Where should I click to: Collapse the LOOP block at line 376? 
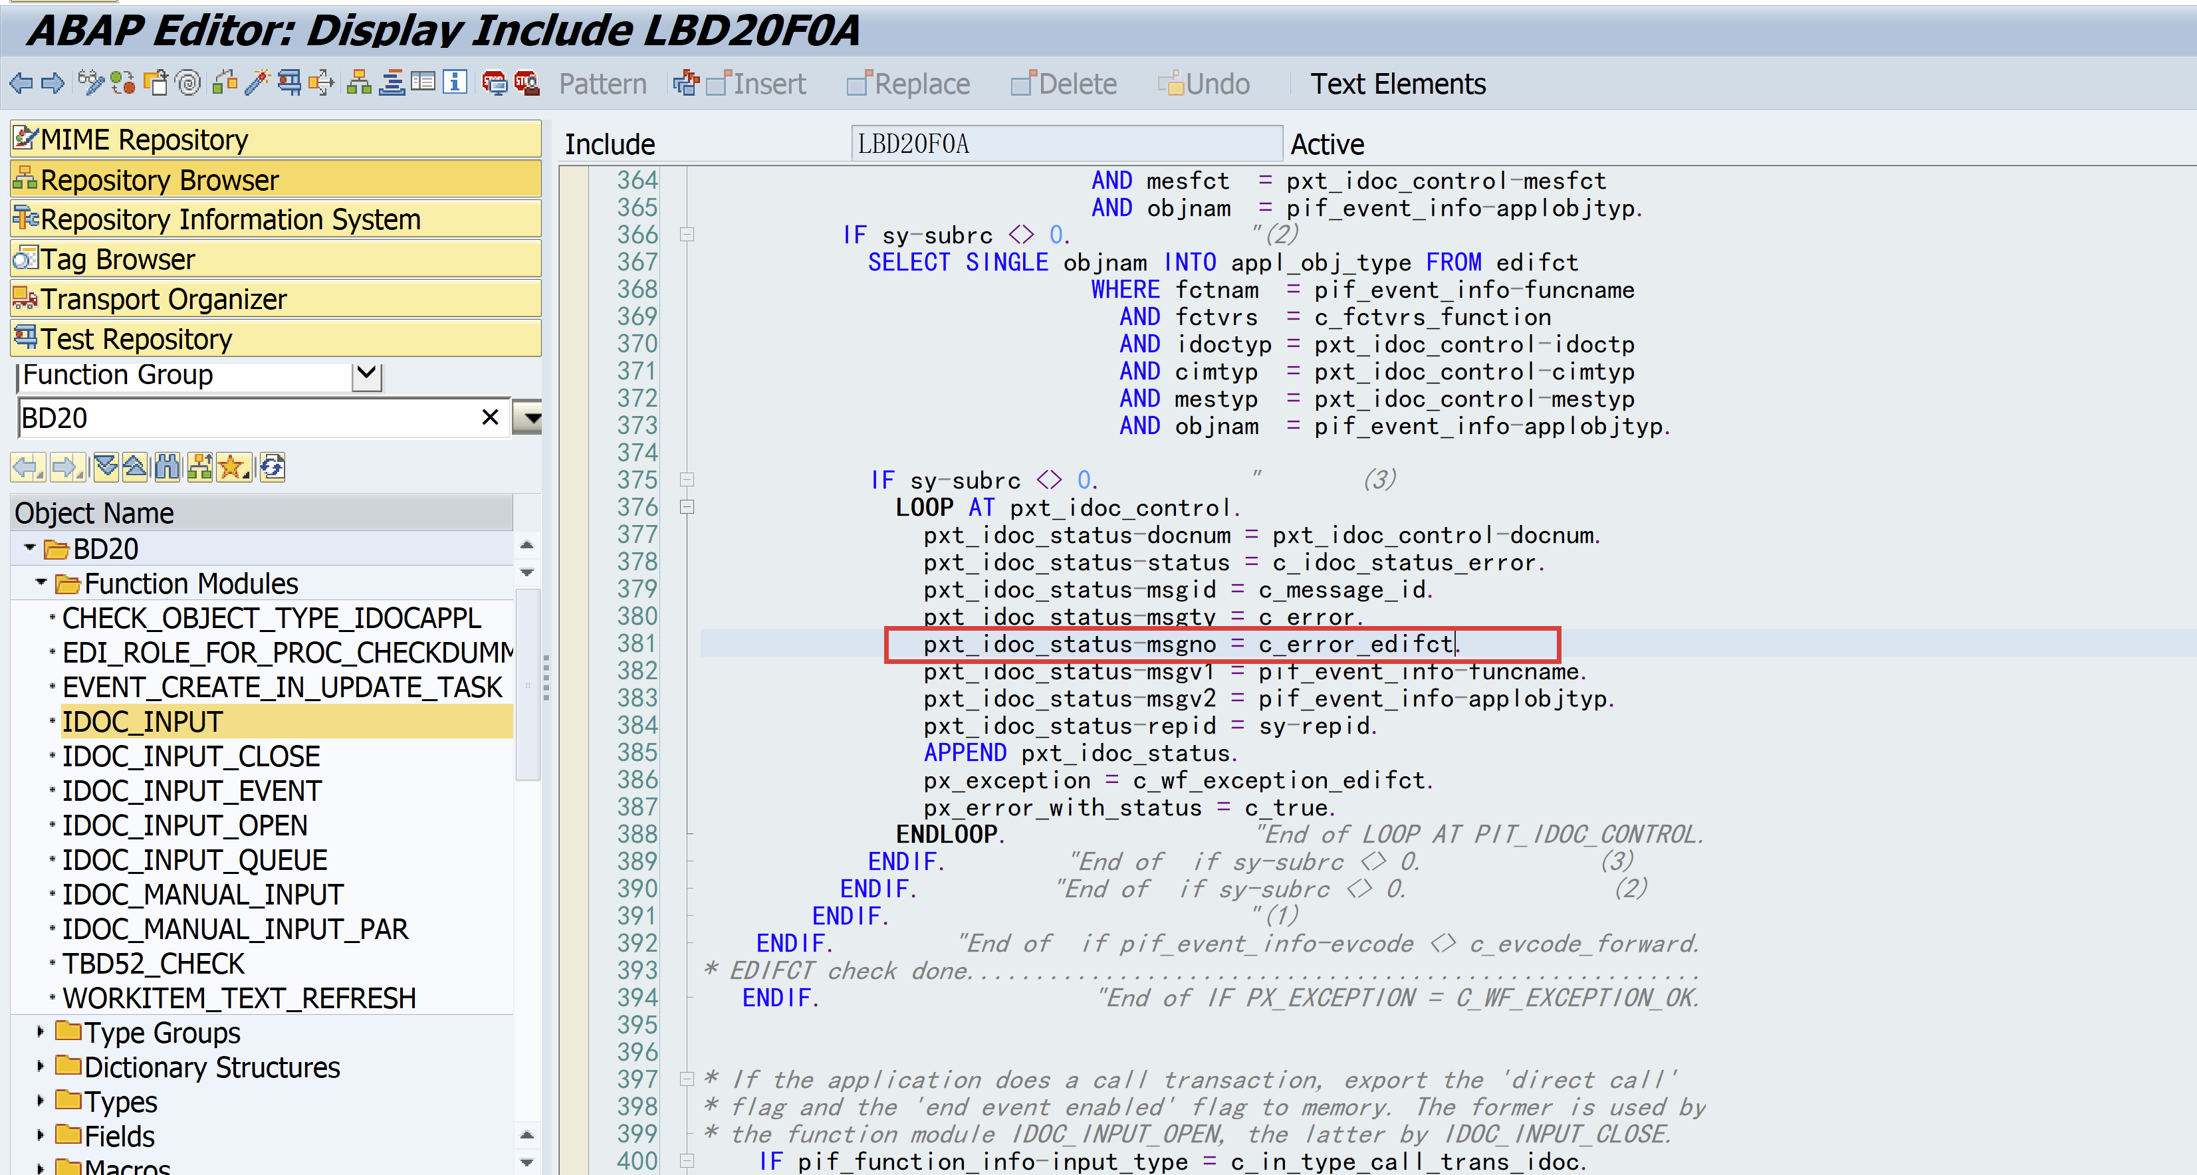point(687,507)
